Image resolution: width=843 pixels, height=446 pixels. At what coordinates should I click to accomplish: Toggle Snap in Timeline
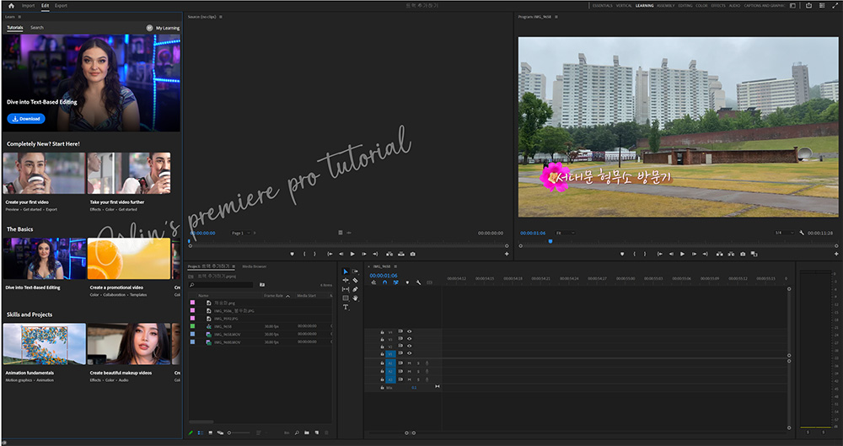pos(384,282)
